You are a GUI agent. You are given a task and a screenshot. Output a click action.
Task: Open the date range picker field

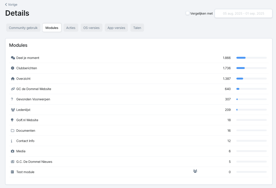point(243,14)
